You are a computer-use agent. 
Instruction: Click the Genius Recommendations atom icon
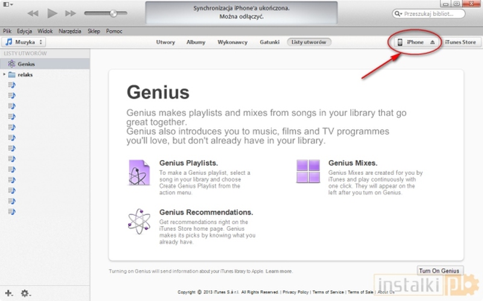click(x=139, y=221)
